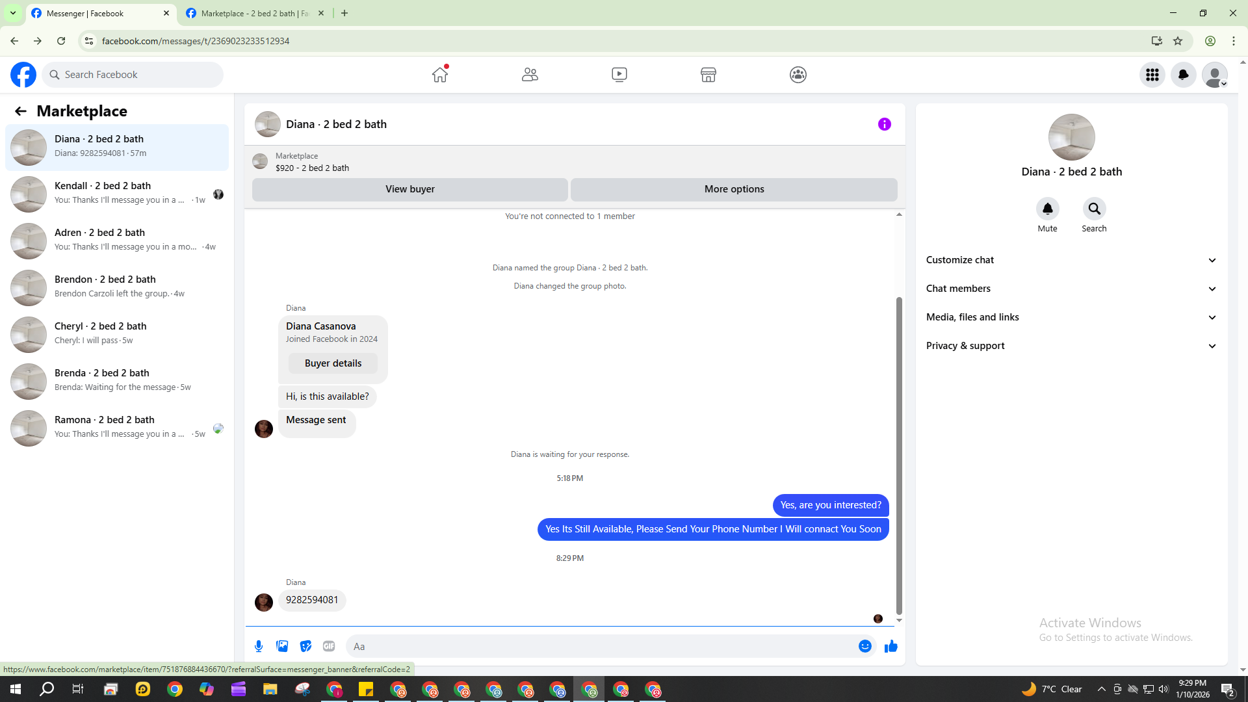1248x702 pixels.
Task: Open the sticker picker icon
Action: point(305,646)
